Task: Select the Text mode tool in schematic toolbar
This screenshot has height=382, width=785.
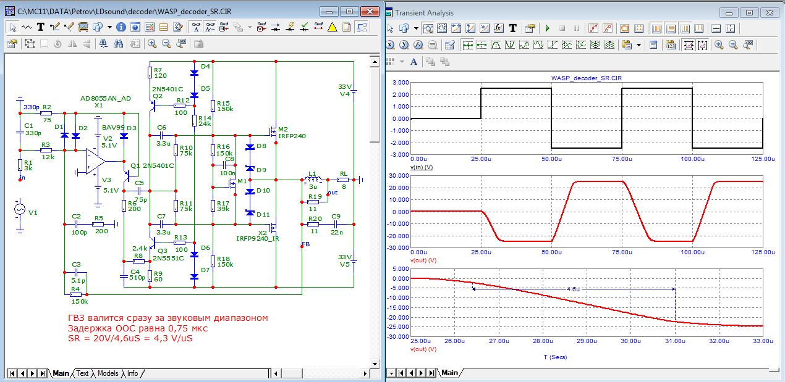Action: 41,27
